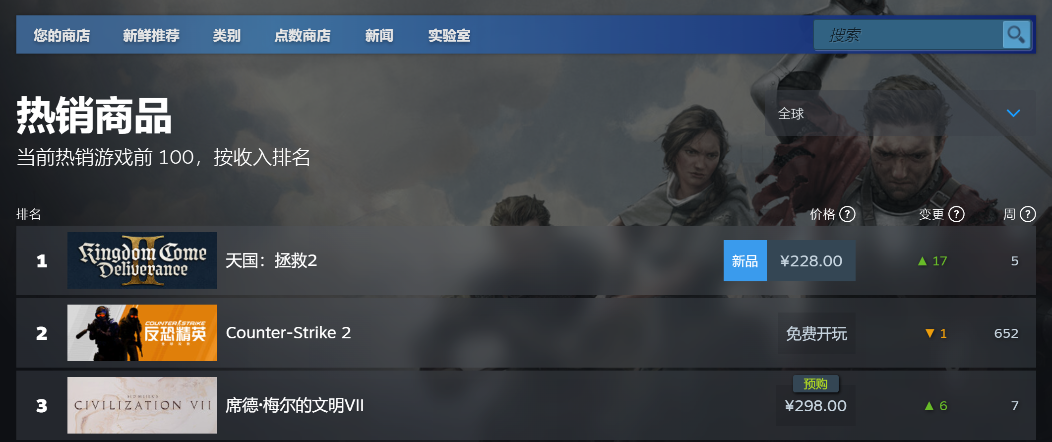This screenshot has height=442, width=1052.
Task: Go to 新闻 tab
Action: (x=379, y=35)
